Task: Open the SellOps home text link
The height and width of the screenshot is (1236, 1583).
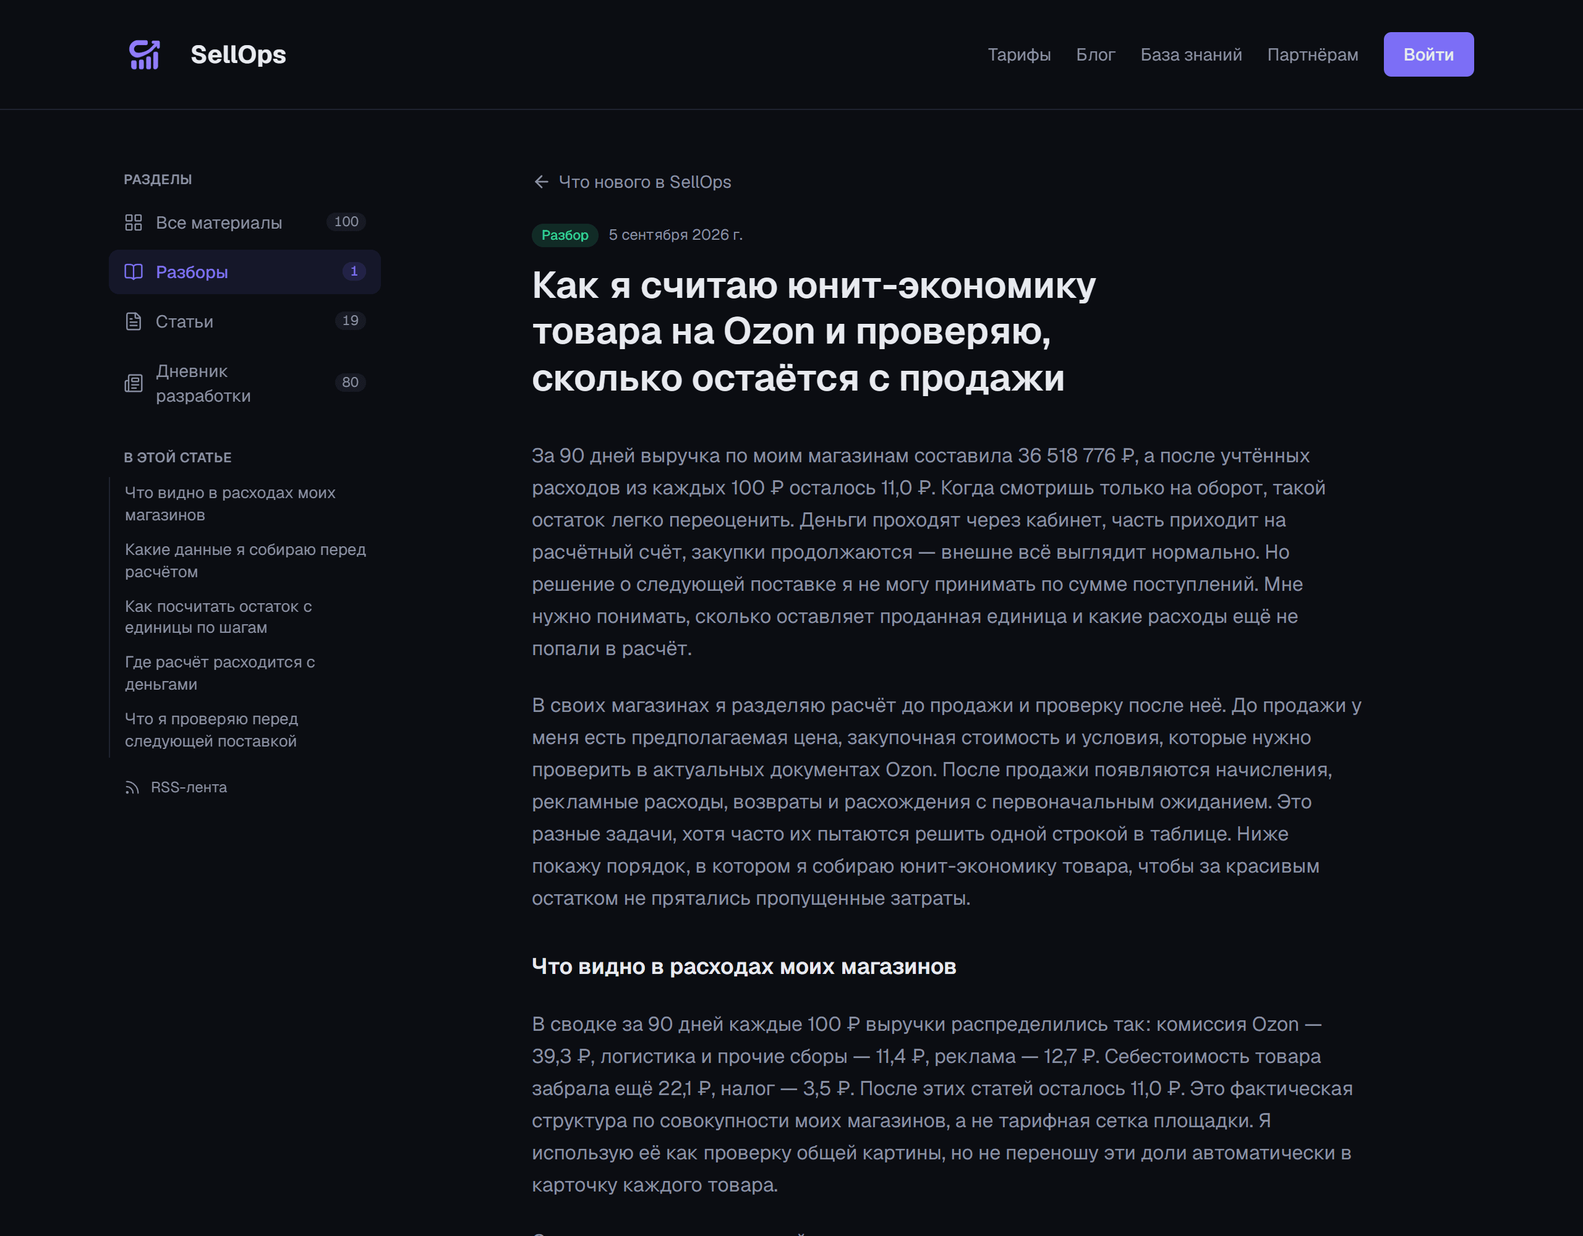Action: (x=237, y=54)
